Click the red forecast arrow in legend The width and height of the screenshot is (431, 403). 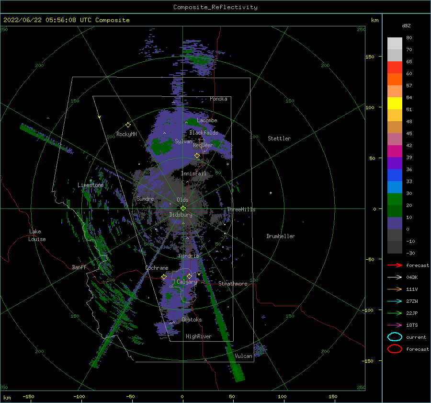[395, 265]
